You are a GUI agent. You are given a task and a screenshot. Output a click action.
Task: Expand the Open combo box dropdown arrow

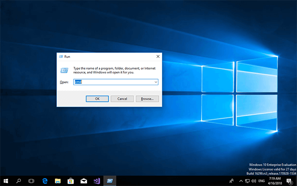coord(156,82)
